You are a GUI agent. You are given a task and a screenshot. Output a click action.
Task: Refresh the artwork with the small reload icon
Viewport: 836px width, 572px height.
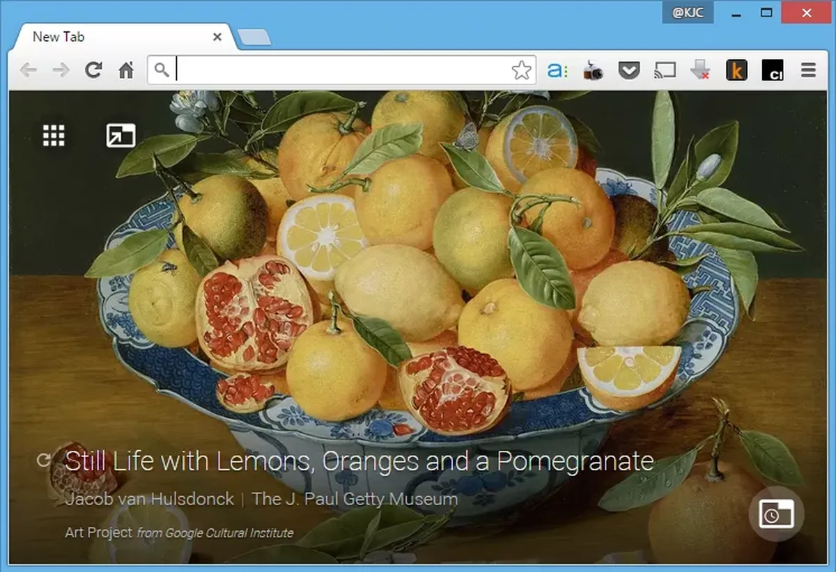(x=44, y=459)
